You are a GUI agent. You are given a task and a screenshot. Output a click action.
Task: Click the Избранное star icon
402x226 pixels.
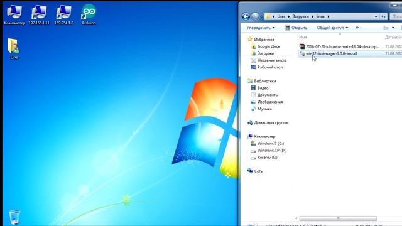pos(250,39)
